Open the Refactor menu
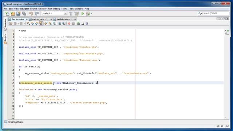Screen dimensions: 233x131 point(42,9)
